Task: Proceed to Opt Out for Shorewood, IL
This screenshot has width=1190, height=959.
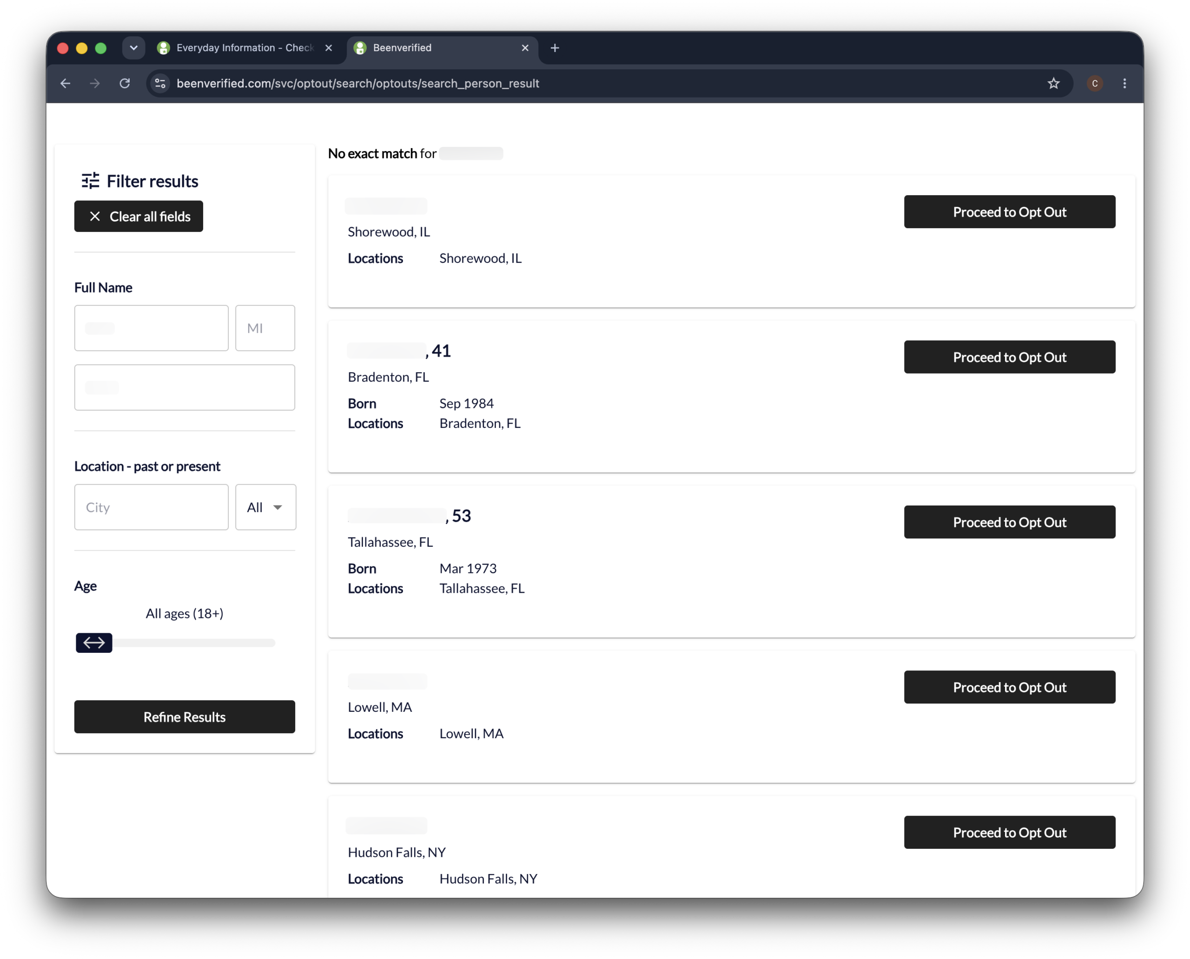Action: tap(1009, 211)
